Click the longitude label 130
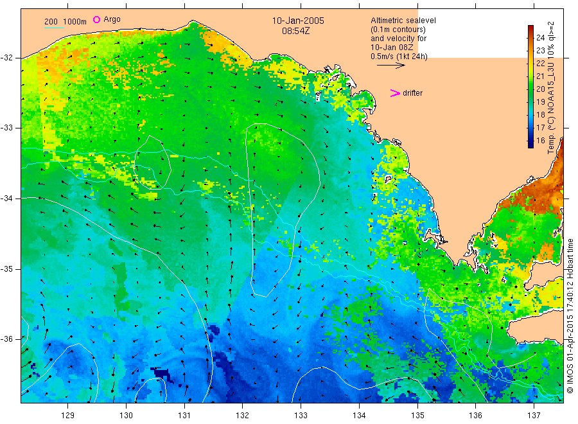Image resolution: width=578 pixels, height=424 pixels. (x=126, y=416)
